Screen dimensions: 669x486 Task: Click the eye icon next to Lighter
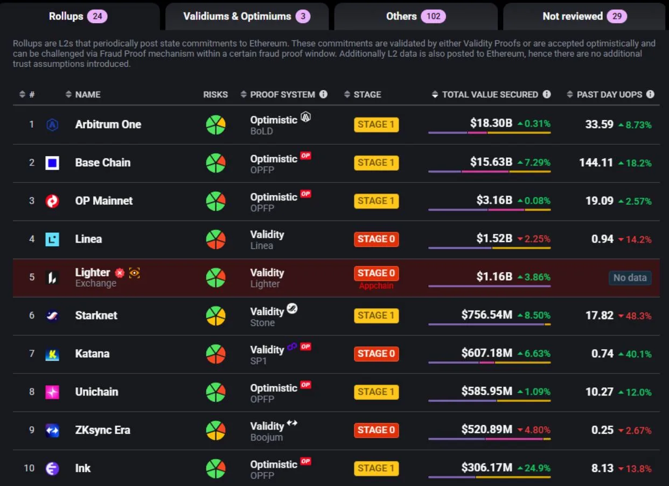pos(134,273)
